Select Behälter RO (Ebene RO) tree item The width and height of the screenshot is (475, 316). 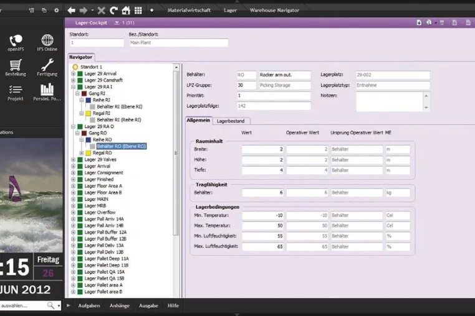pos(122,146)
